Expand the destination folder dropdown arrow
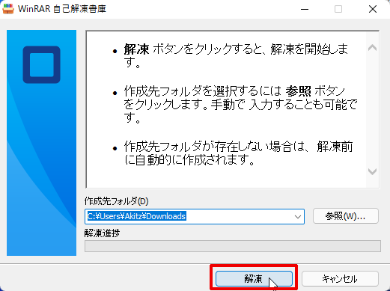Screen dimensions: 390x291 [298, 216]
